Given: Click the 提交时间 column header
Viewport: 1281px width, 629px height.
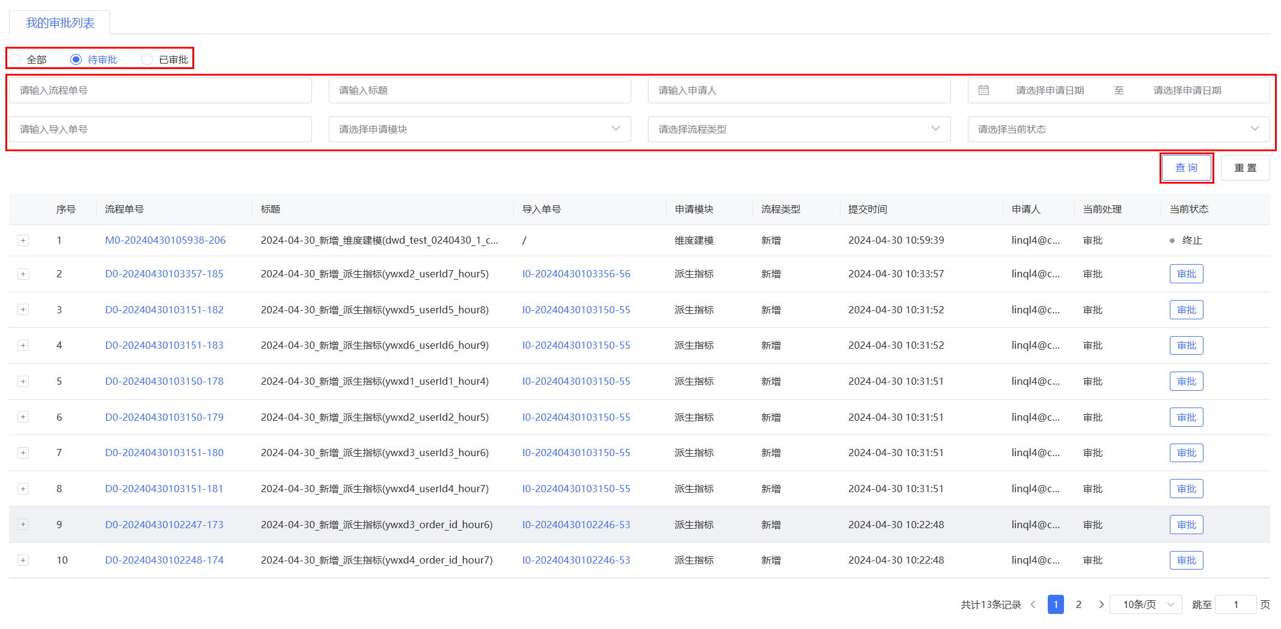Looking at the screenshot, I should [867, 209].
